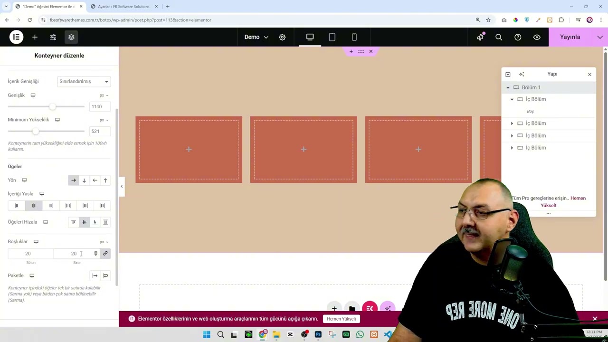This screenshot has height=342, width=608.
Task: Click the Sütun gap field
Action: click(x=30, y=254)
